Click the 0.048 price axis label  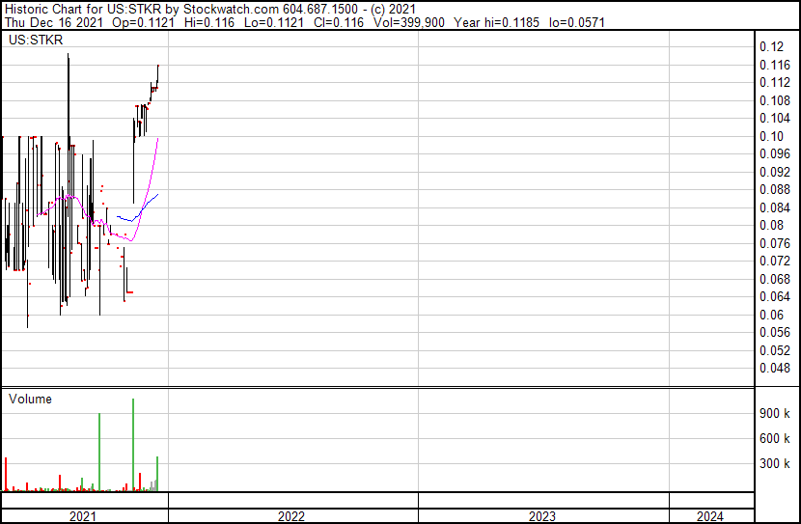[774, 368]
